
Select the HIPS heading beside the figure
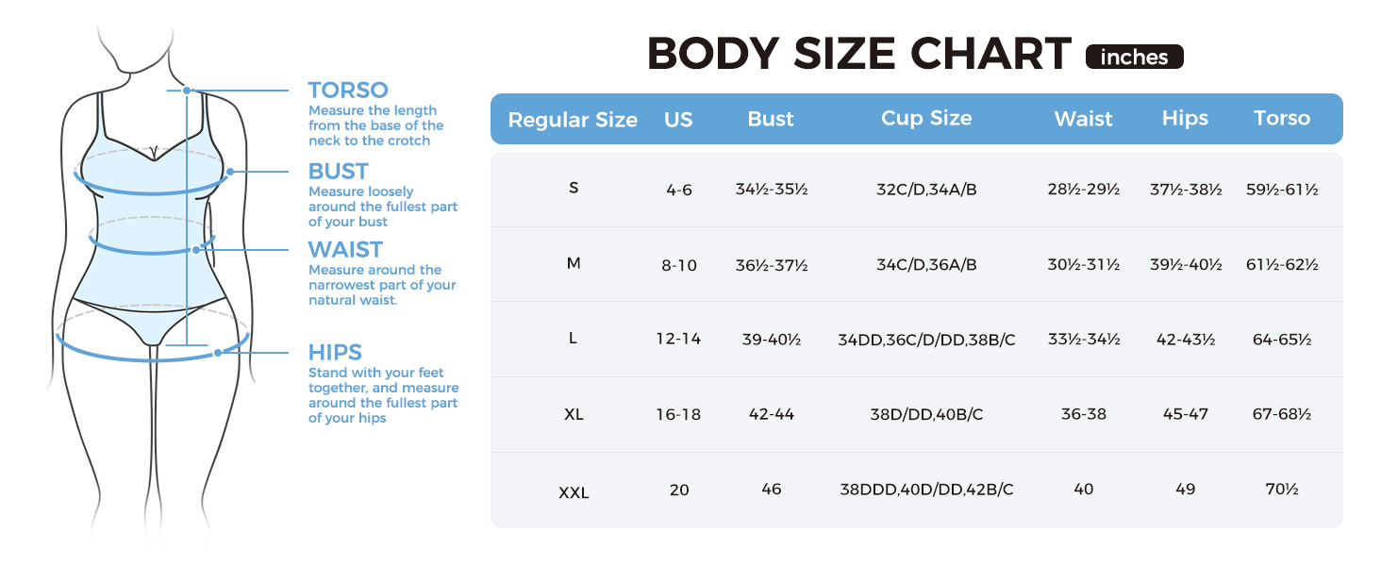pos(335,353)
